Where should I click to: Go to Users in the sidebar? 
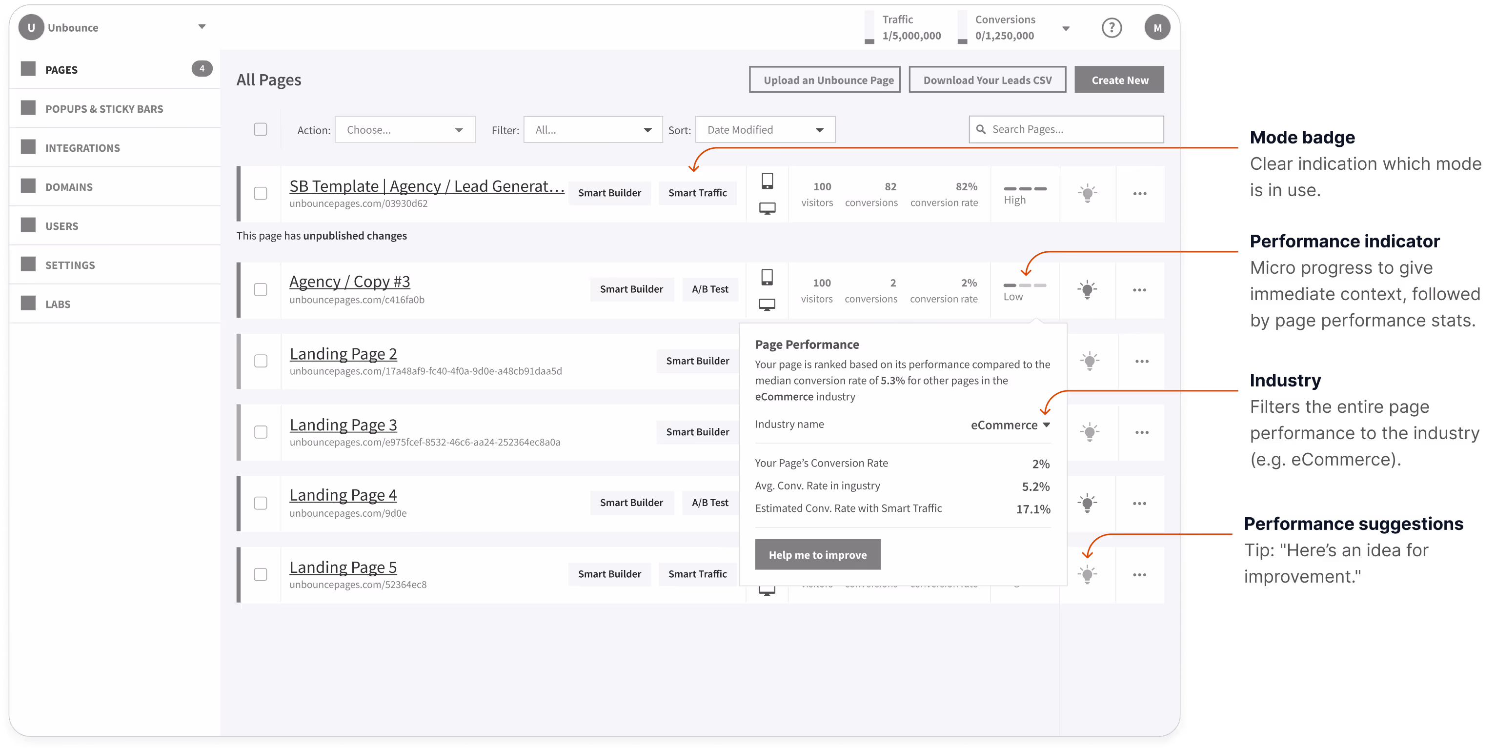tap(115, 225)
